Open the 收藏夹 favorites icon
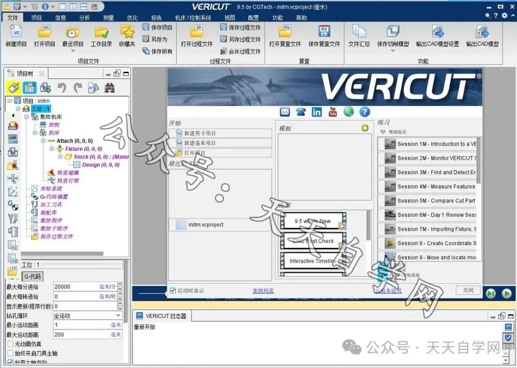This screenshot has height=368, width=517. (127, 32)
